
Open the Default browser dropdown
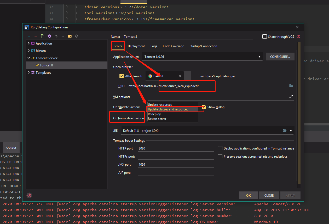pos(180,76)
